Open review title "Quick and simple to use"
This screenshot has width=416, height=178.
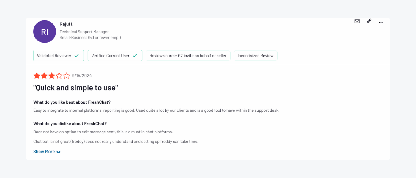click(x=76, y=88)
